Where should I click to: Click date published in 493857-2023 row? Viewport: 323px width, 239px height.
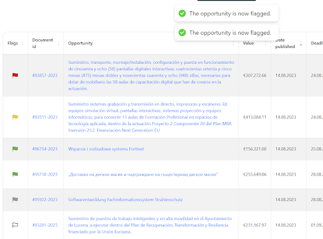click(x=286, y=75)
